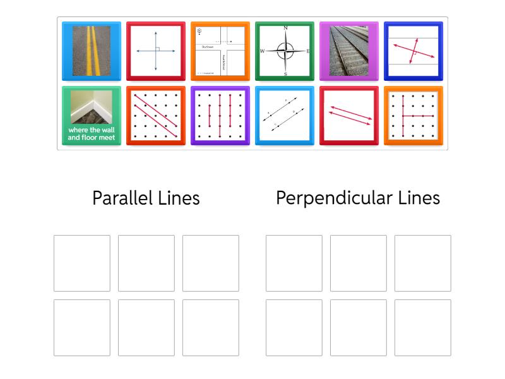Viewport: 505px width, 379px height.
Task: Click top-right empty slot under Perpendicular Lines
Action: coord(423,263)
